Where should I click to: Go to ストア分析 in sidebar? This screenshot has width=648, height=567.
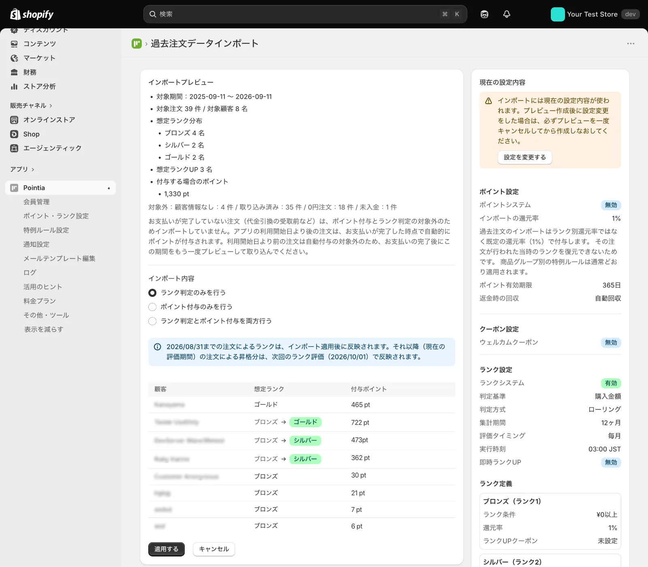point(39,86)
